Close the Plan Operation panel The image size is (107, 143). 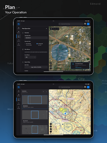[x=47, y=28]
